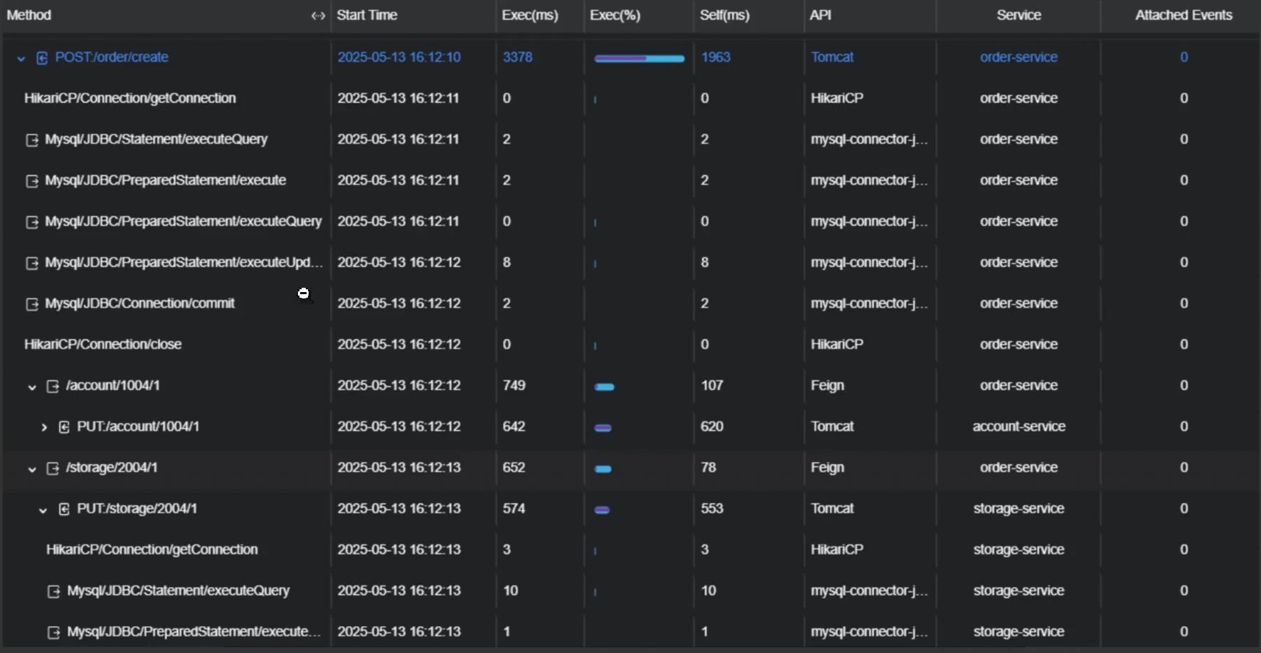Click the Method column header
The width and height of the screenshot is (1261, 653).
pyautogui.click(x=28, y=15)
